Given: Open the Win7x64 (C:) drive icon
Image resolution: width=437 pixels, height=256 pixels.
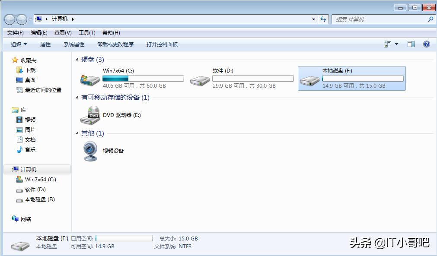Looking at the screenshot, I should [89, 79].
